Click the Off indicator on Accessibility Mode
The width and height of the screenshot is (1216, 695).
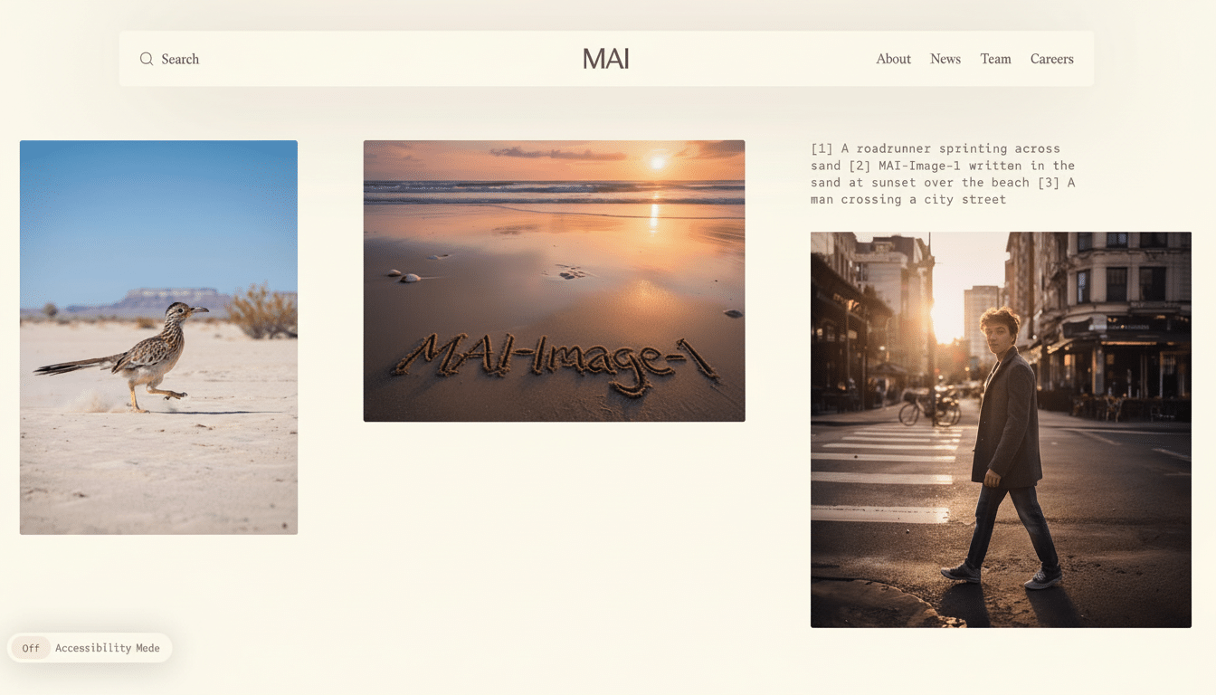coord(31,647)
